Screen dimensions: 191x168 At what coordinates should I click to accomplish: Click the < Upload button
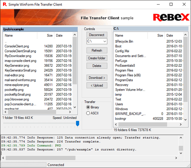click(97, 85)
